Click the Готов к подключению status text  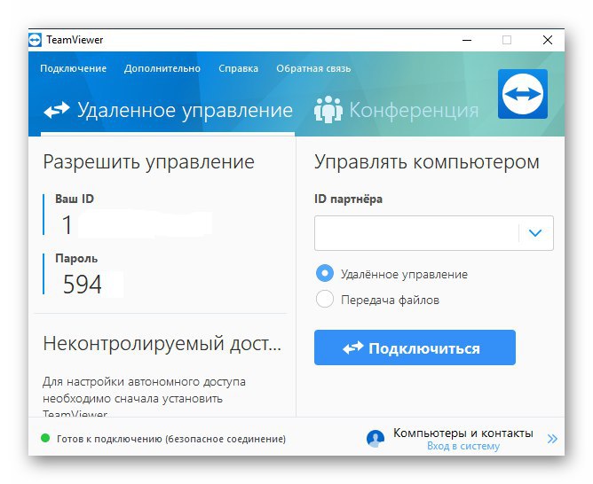tap(171, 439)
